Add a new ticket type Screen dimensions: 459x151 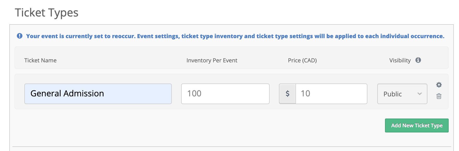[x=417, y=125]
